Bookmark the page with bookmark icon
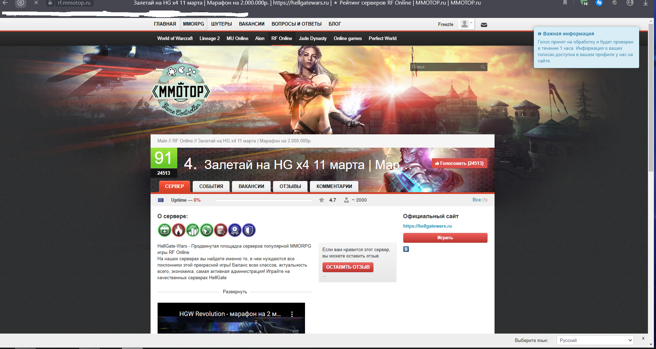 (x=565, y=3)
